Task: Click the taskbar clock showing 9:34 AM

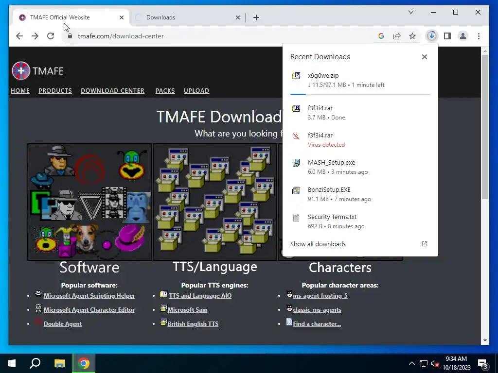Action: (456, 363)
